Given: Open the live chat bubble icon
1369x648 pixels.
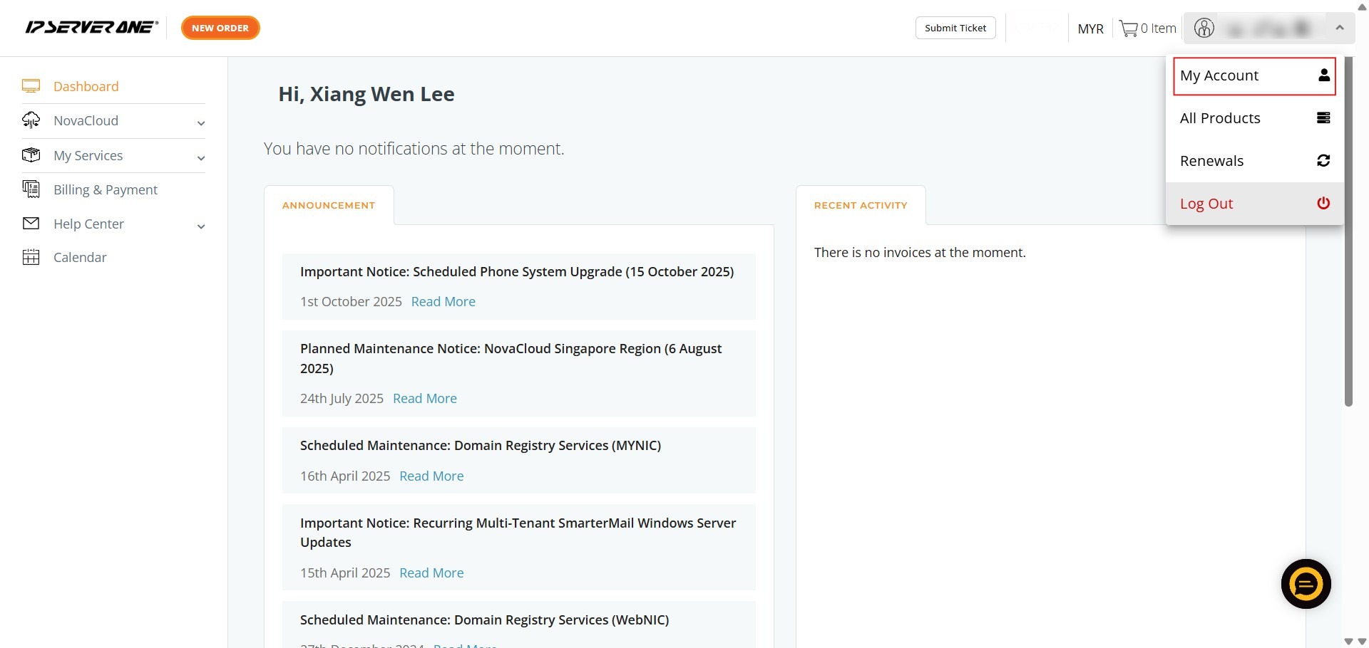Looking at the screenshot, I should 1306,585.
